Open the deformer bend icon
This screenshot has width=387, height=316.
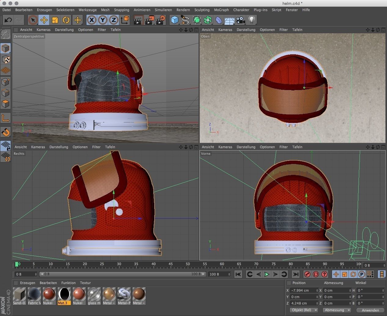pyautogui.click(x=219, y=20)
